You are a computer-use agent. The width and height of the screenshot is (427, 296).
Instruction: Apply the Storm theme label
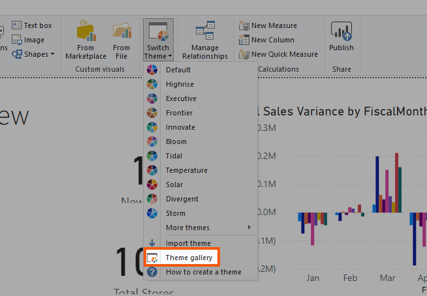(176, 213)
